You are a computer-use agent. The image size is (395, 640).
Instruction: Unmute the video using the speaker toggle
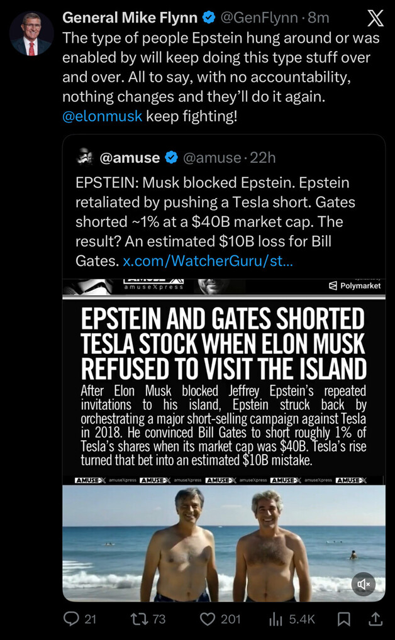[x=364, y=584]
